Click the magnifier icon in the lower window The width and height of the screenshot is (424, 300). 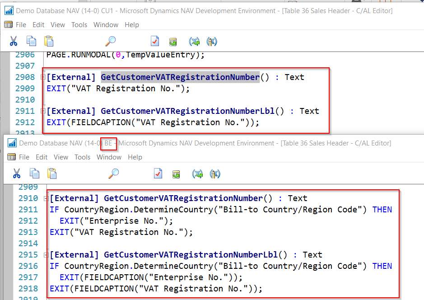pos(113,173)
